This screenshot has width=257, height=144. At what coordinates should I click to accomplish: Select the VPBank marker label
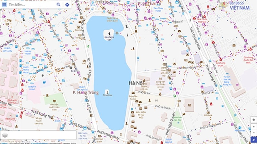79,38
